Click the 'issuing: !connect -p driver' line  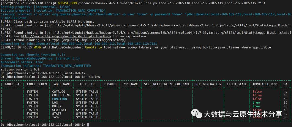pos(146,16)
